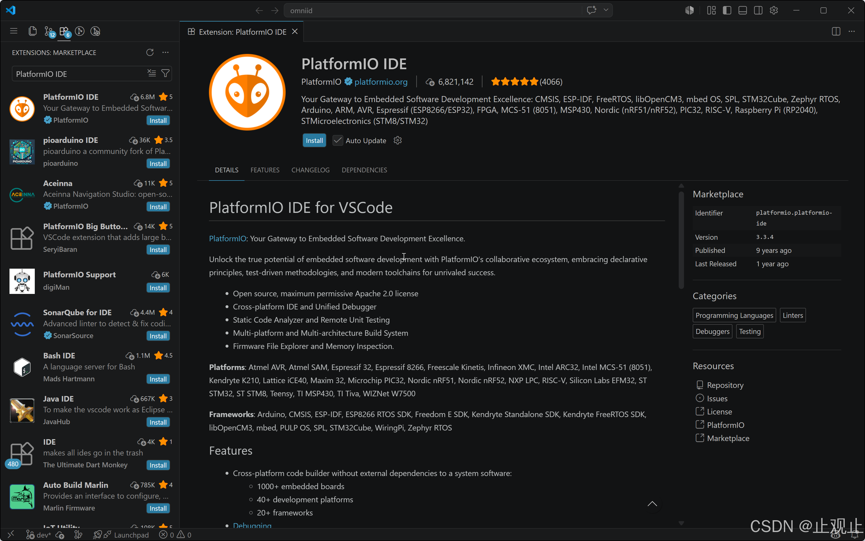Open the extensions filter menu
The height and width of the screenshot is (541, 865).
[x=165, y=73]
